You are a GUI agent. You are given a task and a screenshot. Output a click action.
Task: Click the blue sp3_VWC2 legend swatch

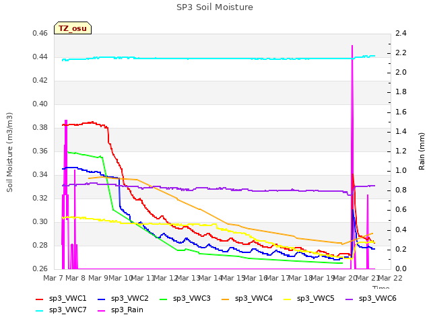pyautogui.click(x=102, y=299)
